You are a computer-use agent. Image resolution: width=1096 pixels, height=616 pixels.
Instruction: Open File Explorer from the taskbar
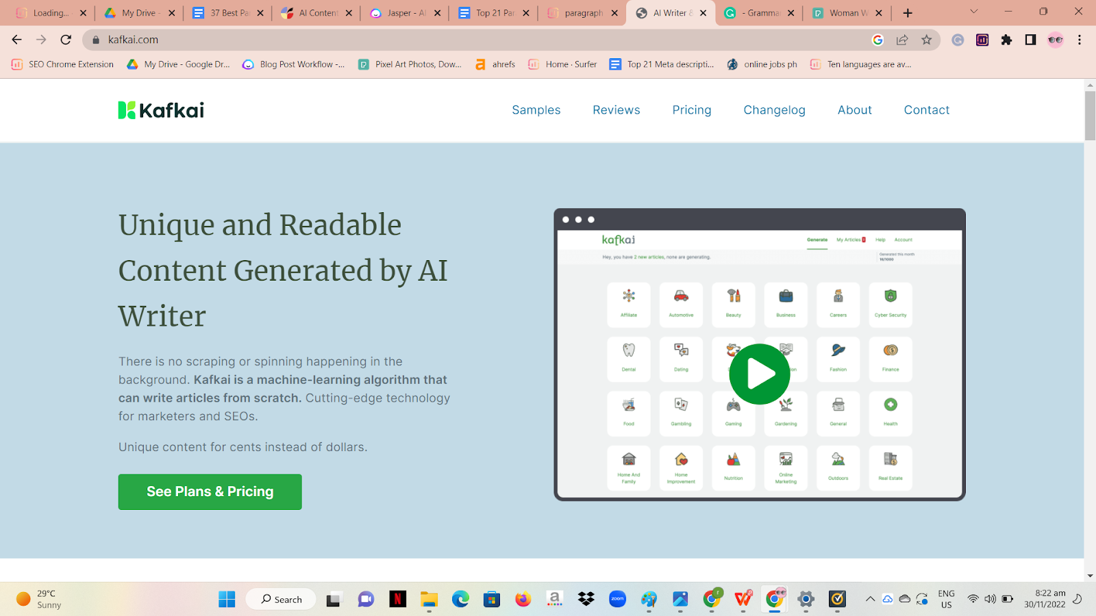click(429, 600)
